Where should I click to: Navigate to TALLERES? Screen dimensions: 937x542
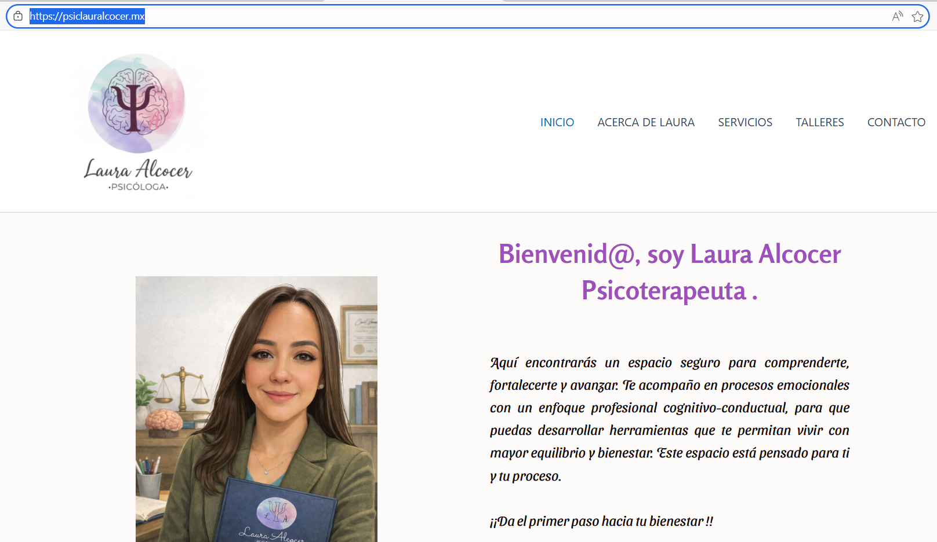(x=819, y=122)
